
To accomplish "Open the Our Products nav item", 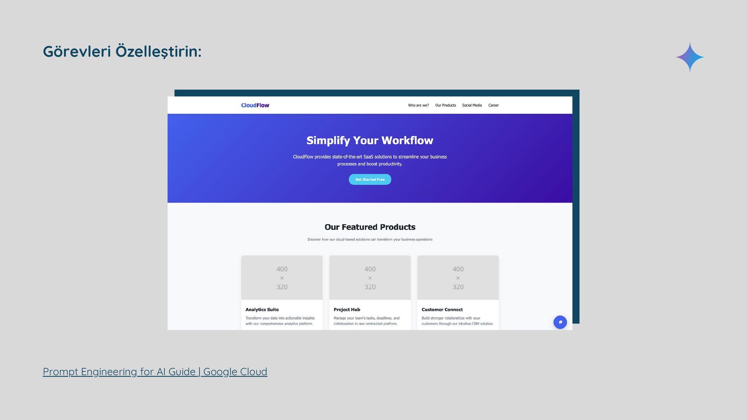I will click(x=445, y=105).
